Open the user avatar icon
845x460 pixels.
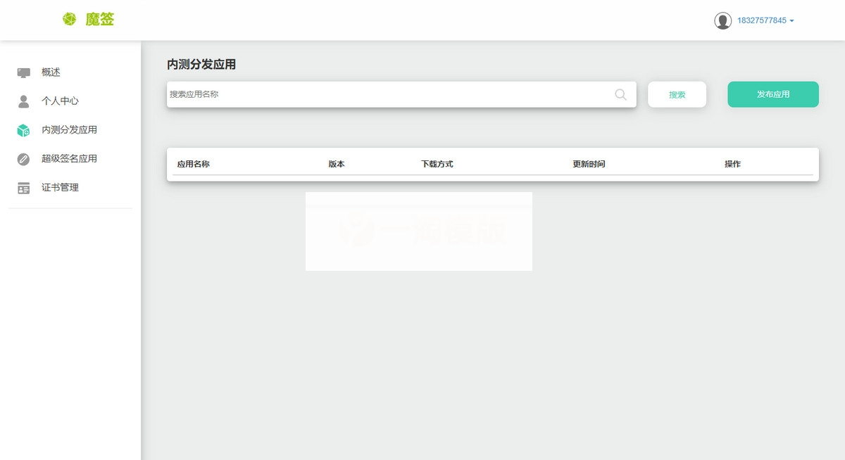[723, 20]
